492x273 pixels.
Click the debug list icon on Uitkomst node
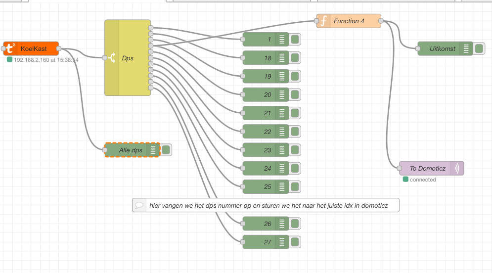[466, 48]
